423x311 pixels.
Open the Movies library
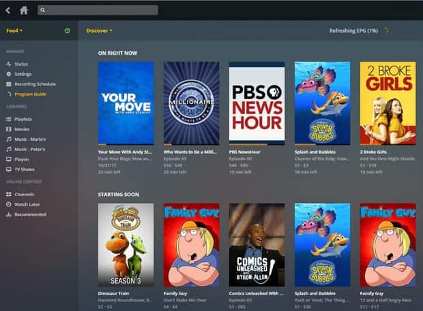pos(22,129)
